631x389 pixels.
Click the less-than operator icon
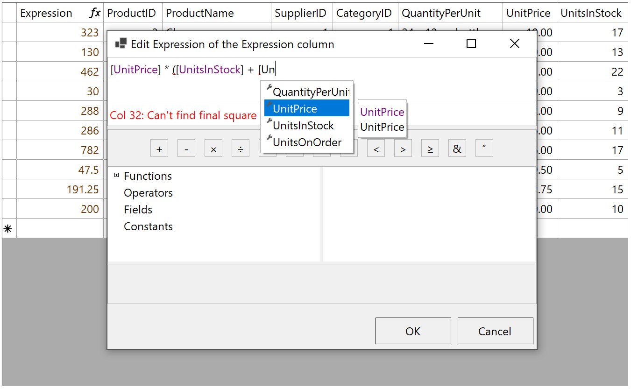point(376,148)
